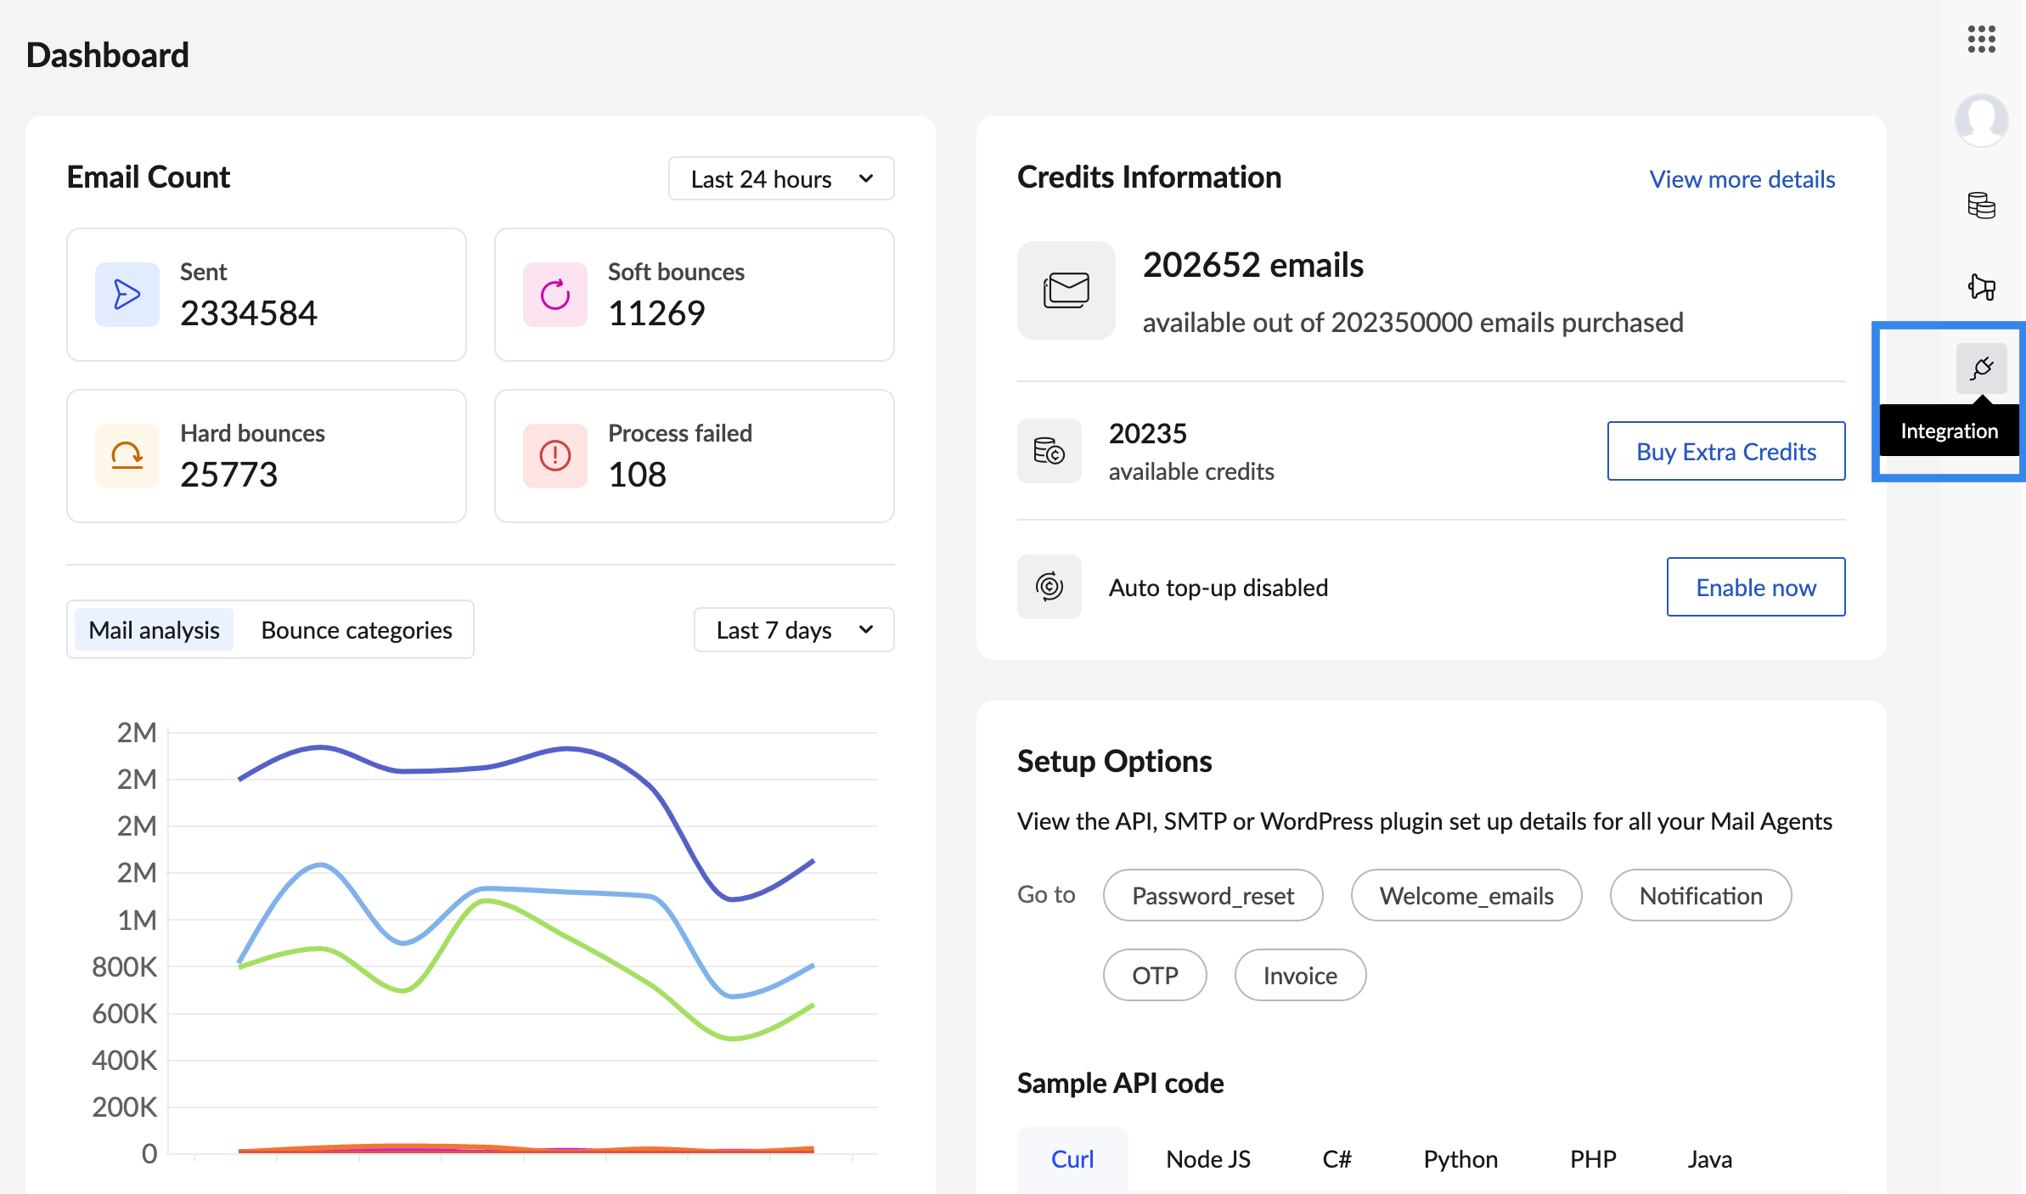
Task: Click the Sent count 2334584
Action: click(249, 313)
